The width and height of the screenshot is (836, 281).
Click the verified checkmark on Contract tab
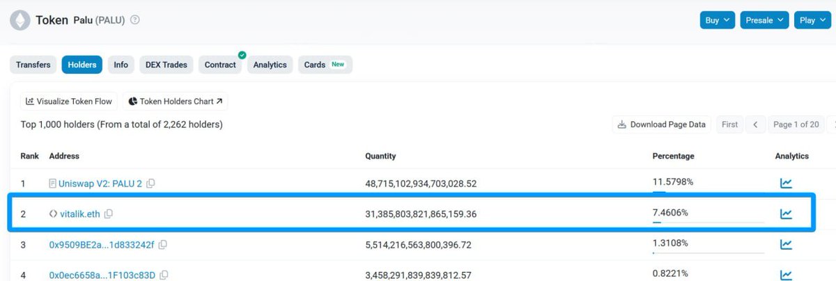tap(242, 55)
